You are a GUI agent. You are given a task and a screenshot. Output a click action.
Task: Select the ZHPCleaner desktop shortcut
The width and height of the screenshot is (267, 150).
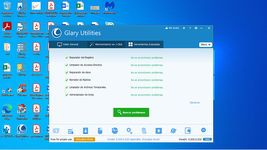pos(7,90)
